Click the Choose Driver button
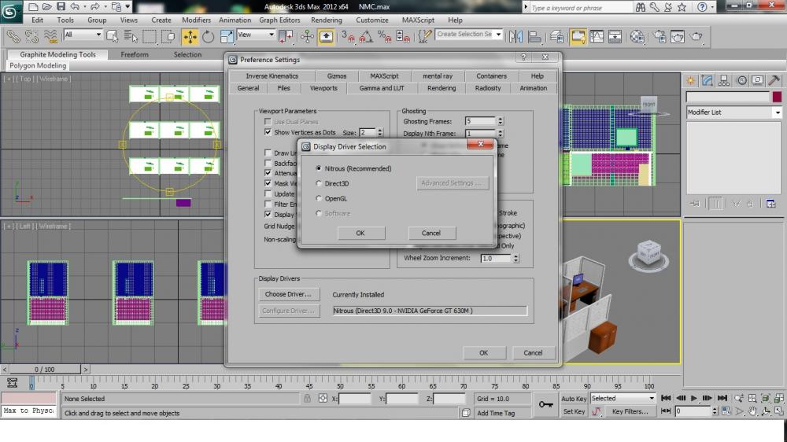Screen dimensions: 787x442 (x=289, y=294)
